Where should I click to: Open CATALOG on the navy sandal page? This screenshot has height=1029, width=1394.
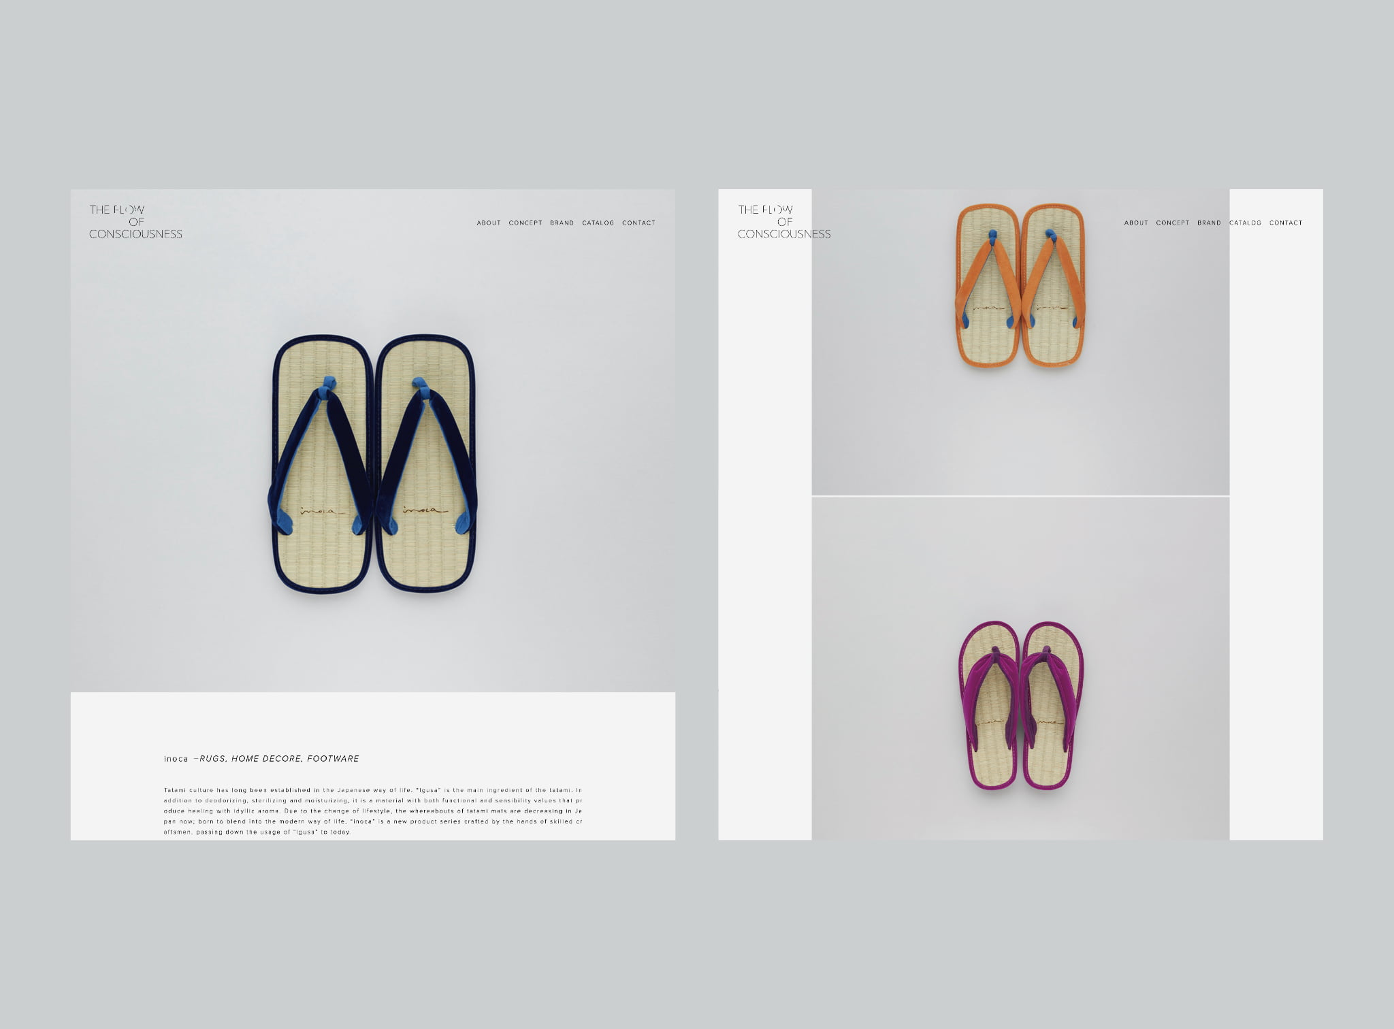[x=598, y=223]
